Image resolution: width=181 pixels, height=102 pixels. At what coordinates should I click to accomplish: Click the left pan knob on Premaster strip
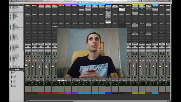pos(26,54)
